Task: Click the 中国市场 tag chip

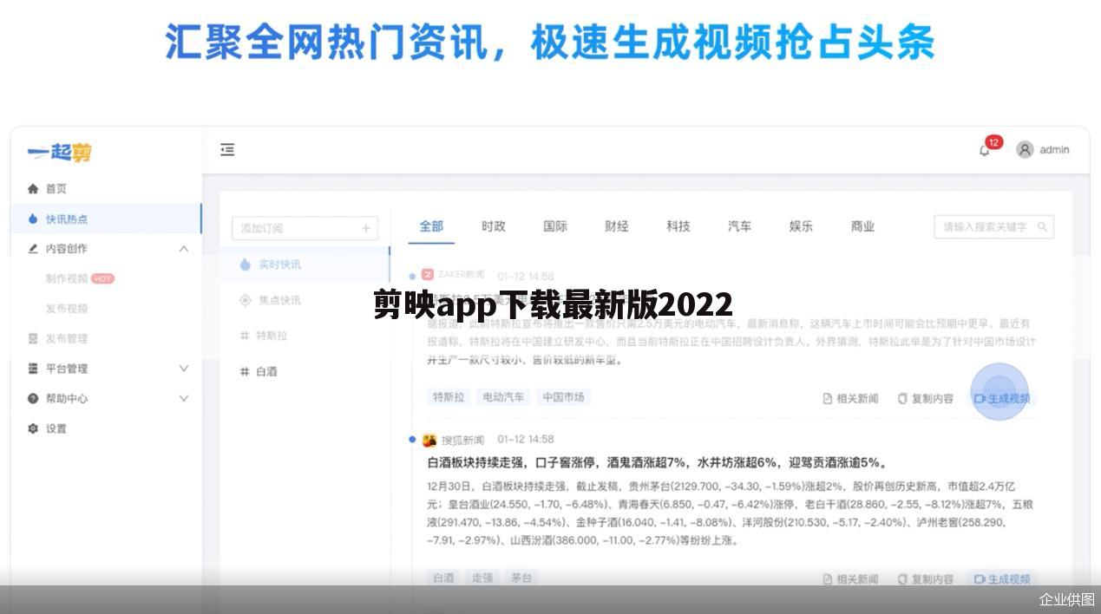Action: pyautogui.click(x=563, y=397)
